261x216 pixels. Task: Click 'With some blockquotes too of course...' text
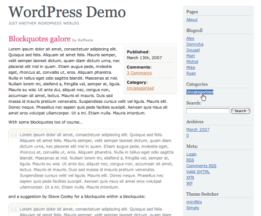click(45, 122)
